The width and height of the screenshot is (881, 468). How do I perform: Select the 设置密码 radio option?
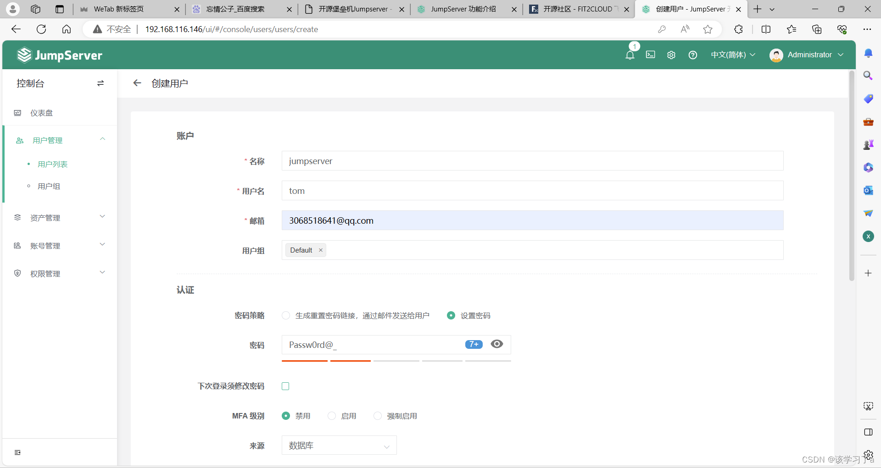click(x=451, y=315)
